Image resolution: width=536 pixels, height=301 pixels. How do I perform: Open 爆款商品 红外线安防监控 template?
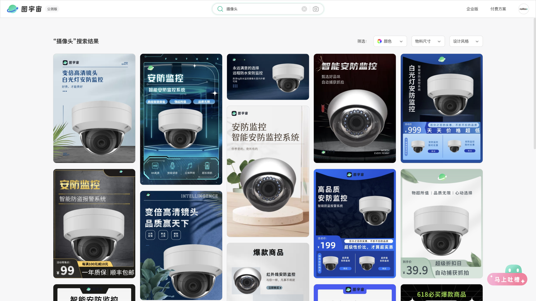(x=268, y=272)
